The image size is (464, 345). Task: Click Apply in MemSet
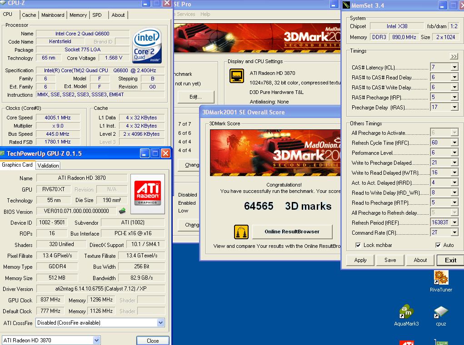pyautogui.click(x=360, y=260)
